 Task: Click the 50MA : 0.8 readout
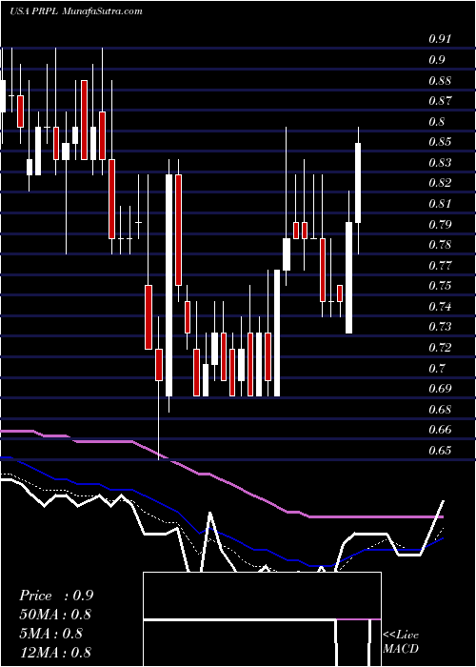point(55,615)
